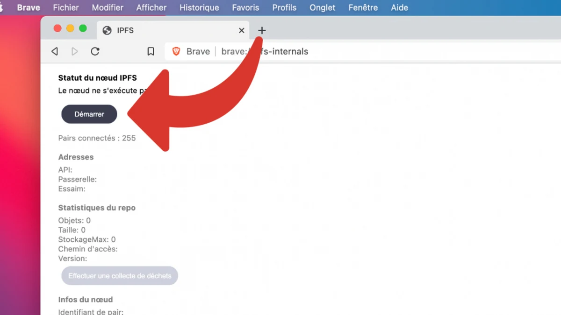The width and height of the screenshot is (561, 315).
Task: Bookmark this page with the bookmark icon
Action: [x=151, y=51]
